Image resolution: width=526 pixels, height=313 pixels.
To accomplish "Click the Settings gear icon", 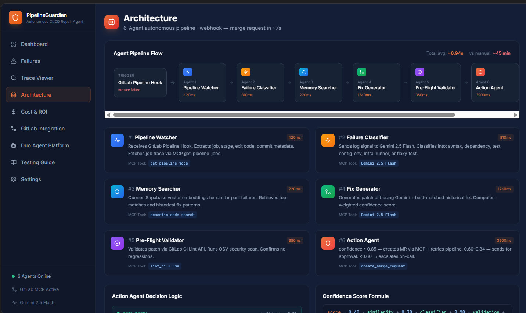I will click(14, 179).
